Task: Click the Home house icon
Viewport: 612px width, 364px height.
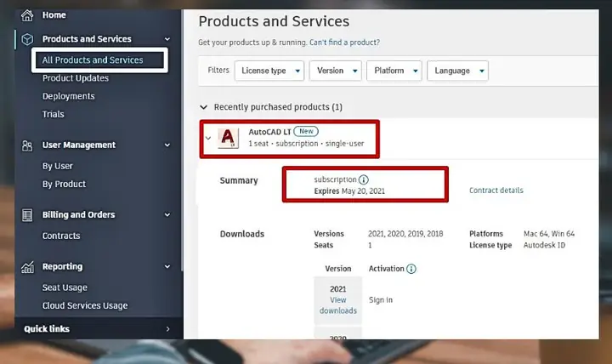Action: click(27, 15)
